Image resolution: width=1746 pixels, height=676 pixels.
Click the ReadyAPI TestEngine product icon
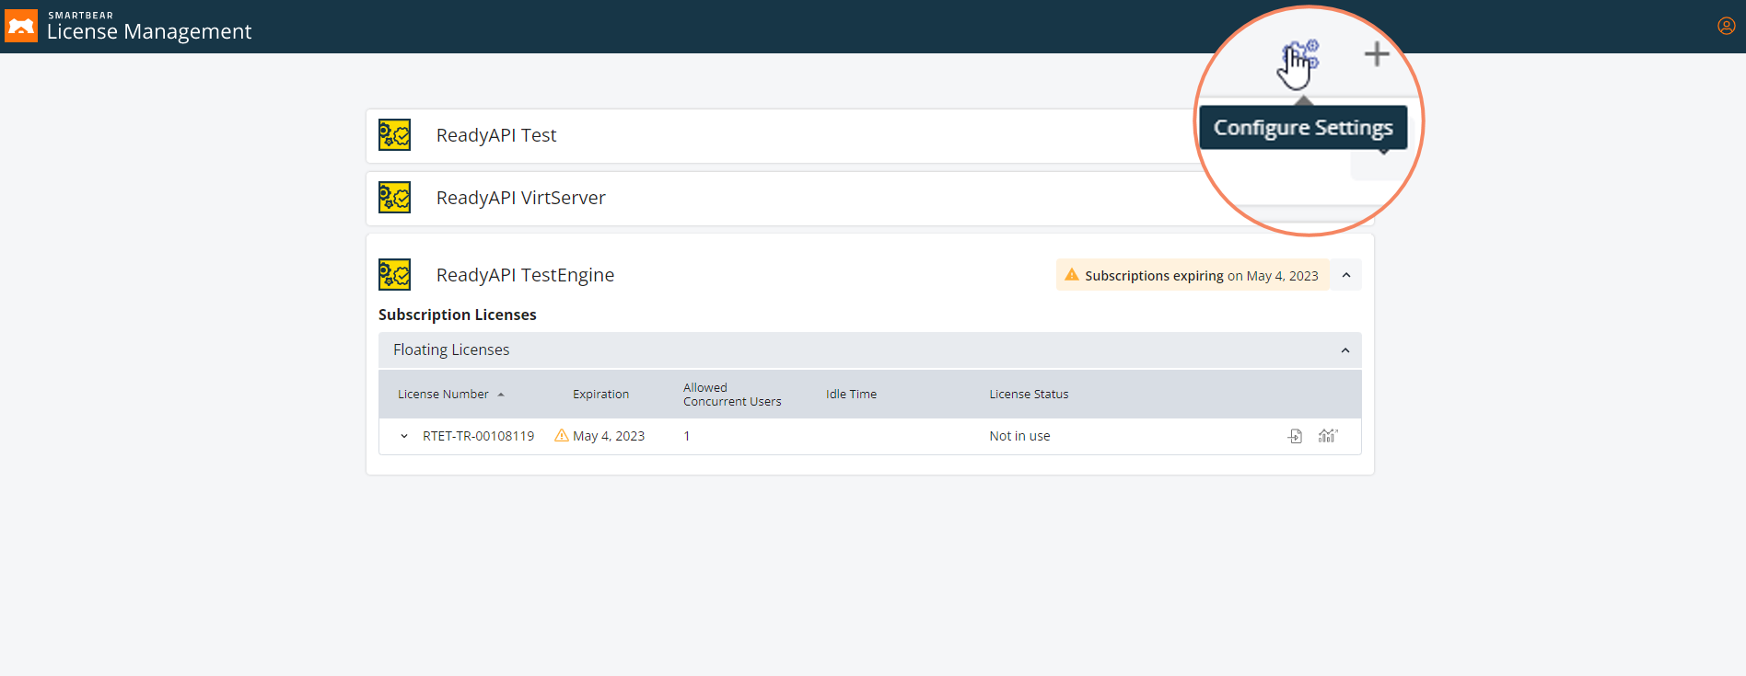[x=395, y=275]
